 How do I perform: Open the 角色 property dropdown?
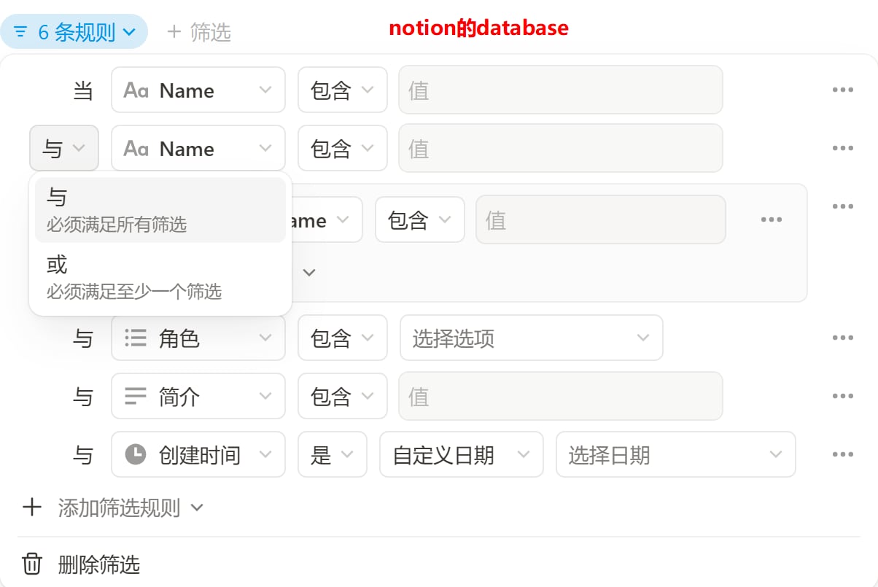click(x=198, y=338)
